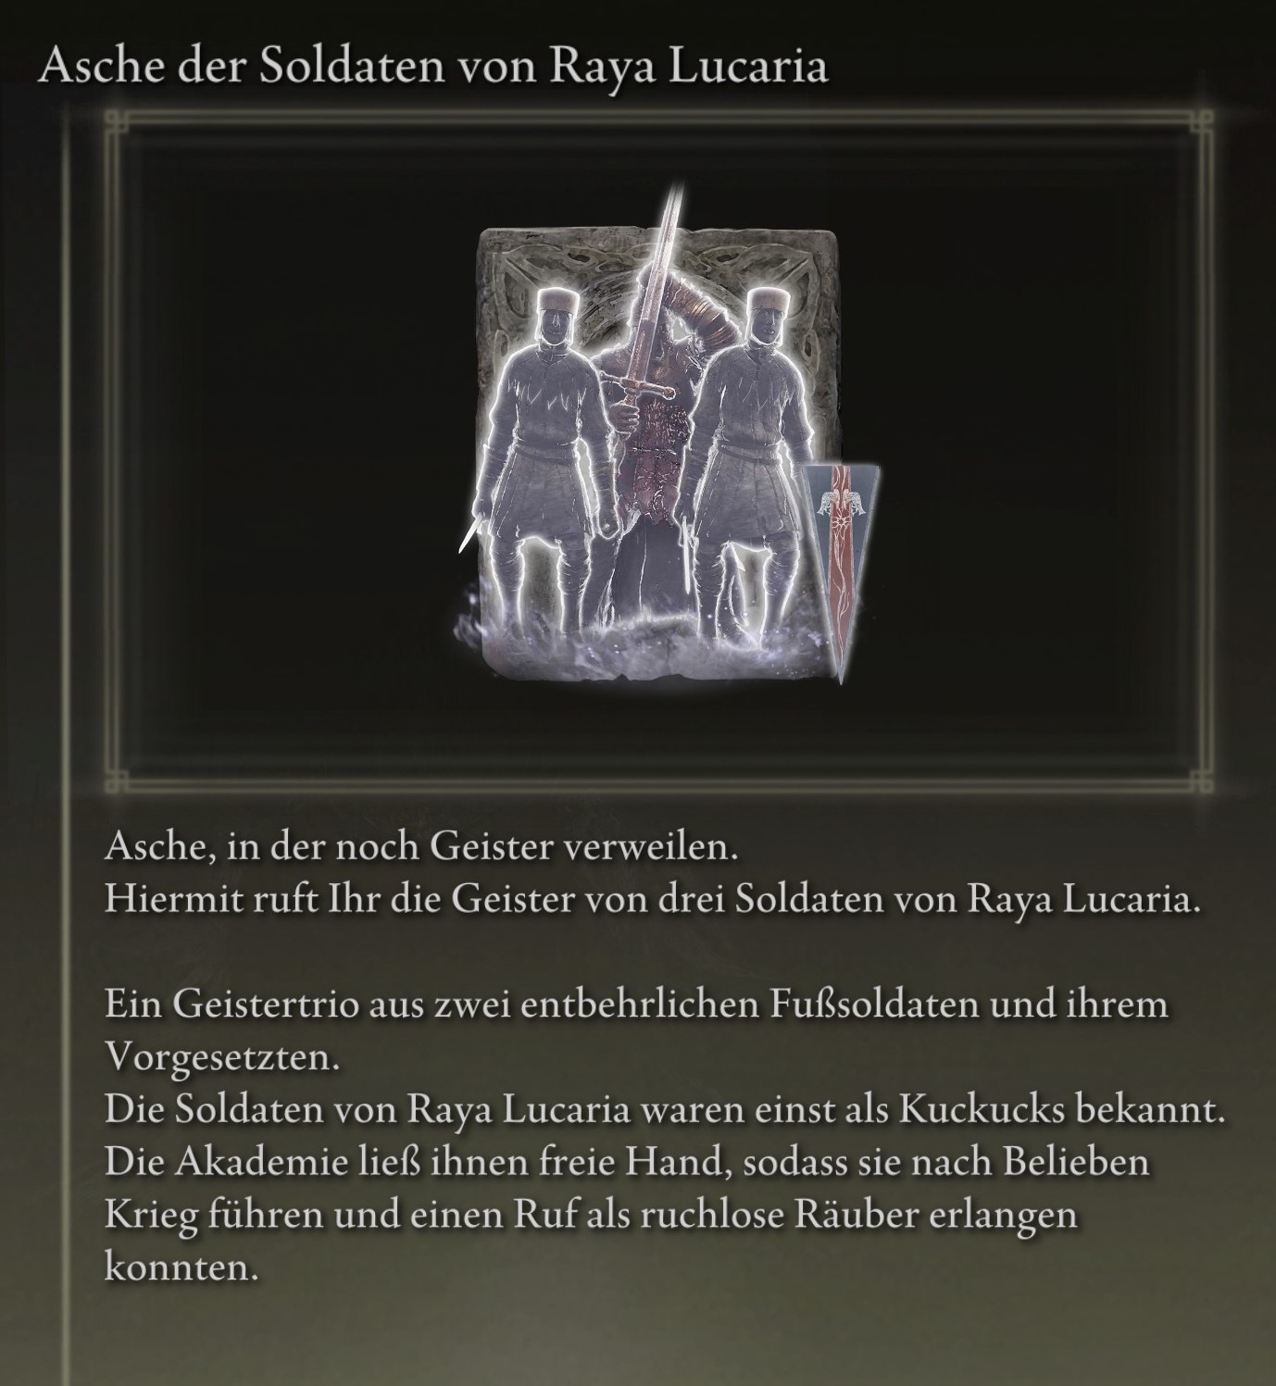The image size is (1276, 1386).
Task: Click the line starting with 'Ein Geistertrio'
Action: (x=636, y=1005)
